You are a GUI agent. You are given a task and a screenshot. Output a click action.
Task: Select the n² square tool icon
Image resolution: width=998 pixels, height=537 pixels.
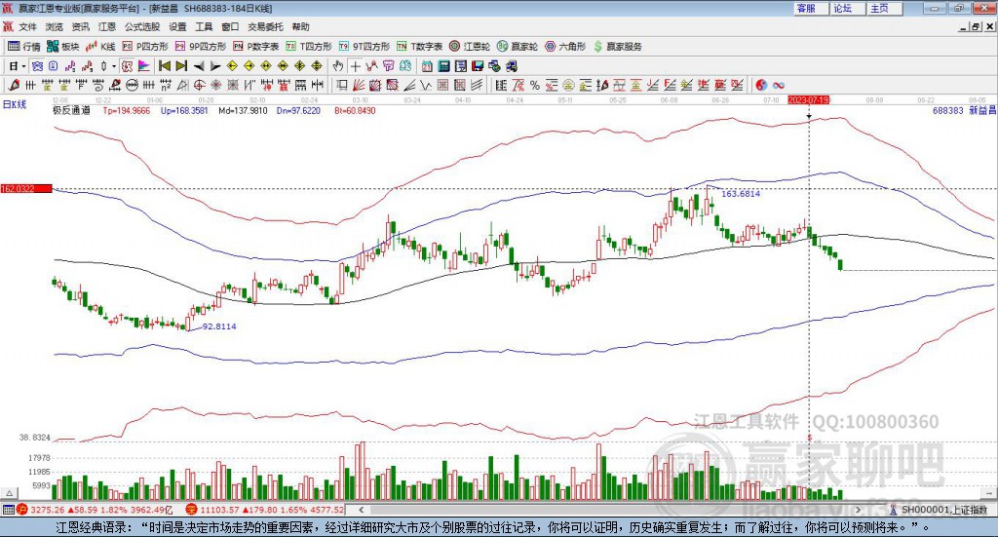point(166,85)
